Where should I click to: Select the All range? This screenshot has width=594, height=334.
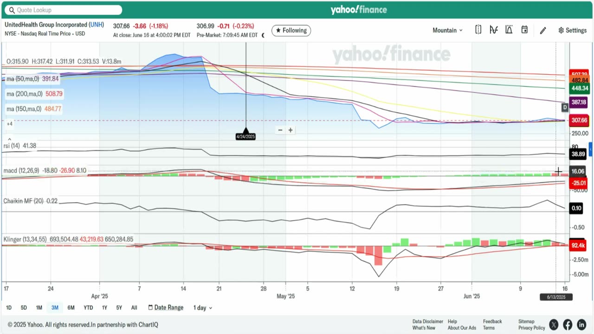pyautogui.click(x=134, y=308)
